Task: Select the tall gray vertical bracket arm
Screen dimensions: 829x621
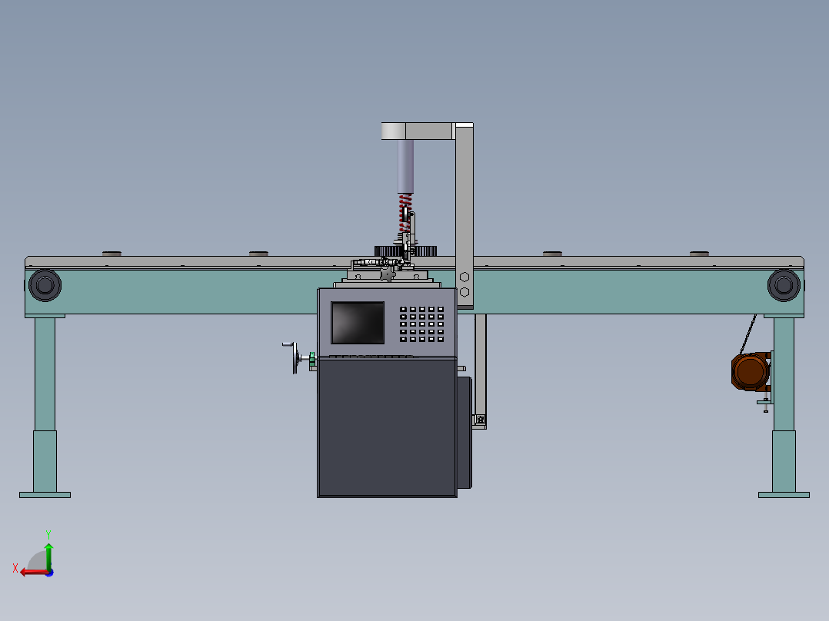Action: (x=464, y=216)
